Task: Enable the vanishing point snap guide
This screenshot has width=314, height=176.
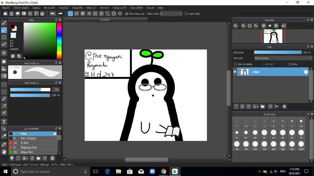Action: [x=89, y=13]
